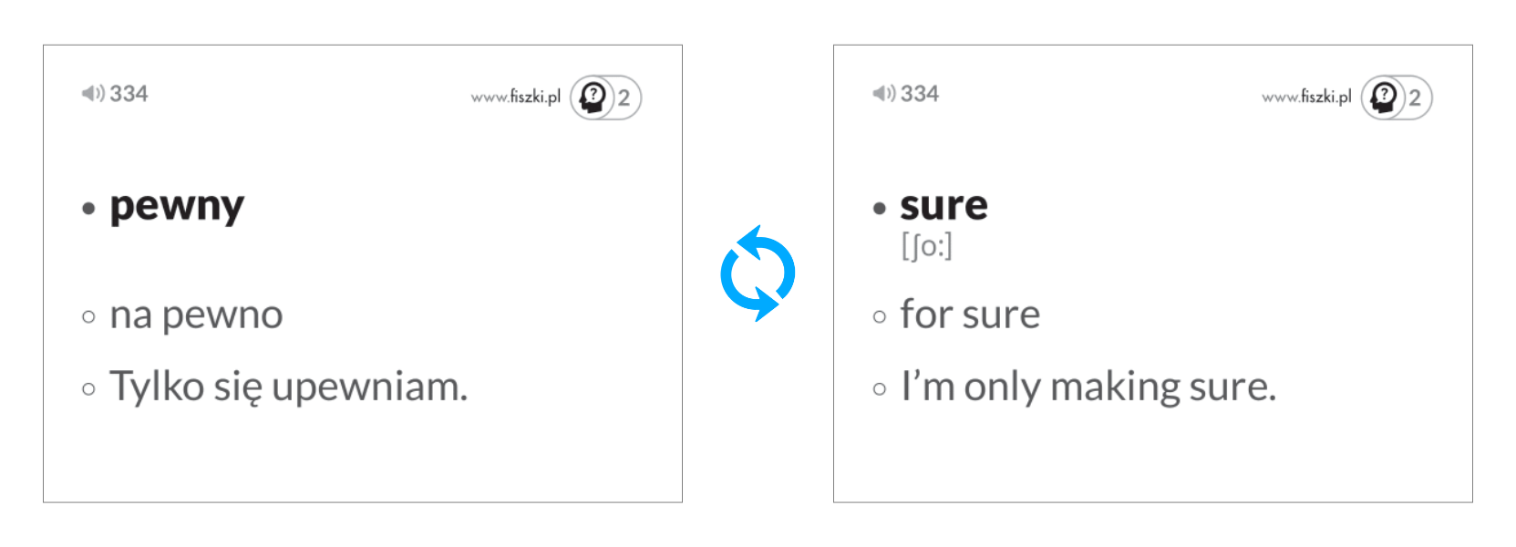Screen dimensions: 1516x547
Task: Click card number 334 on the English card
Action: pos(920,94)
